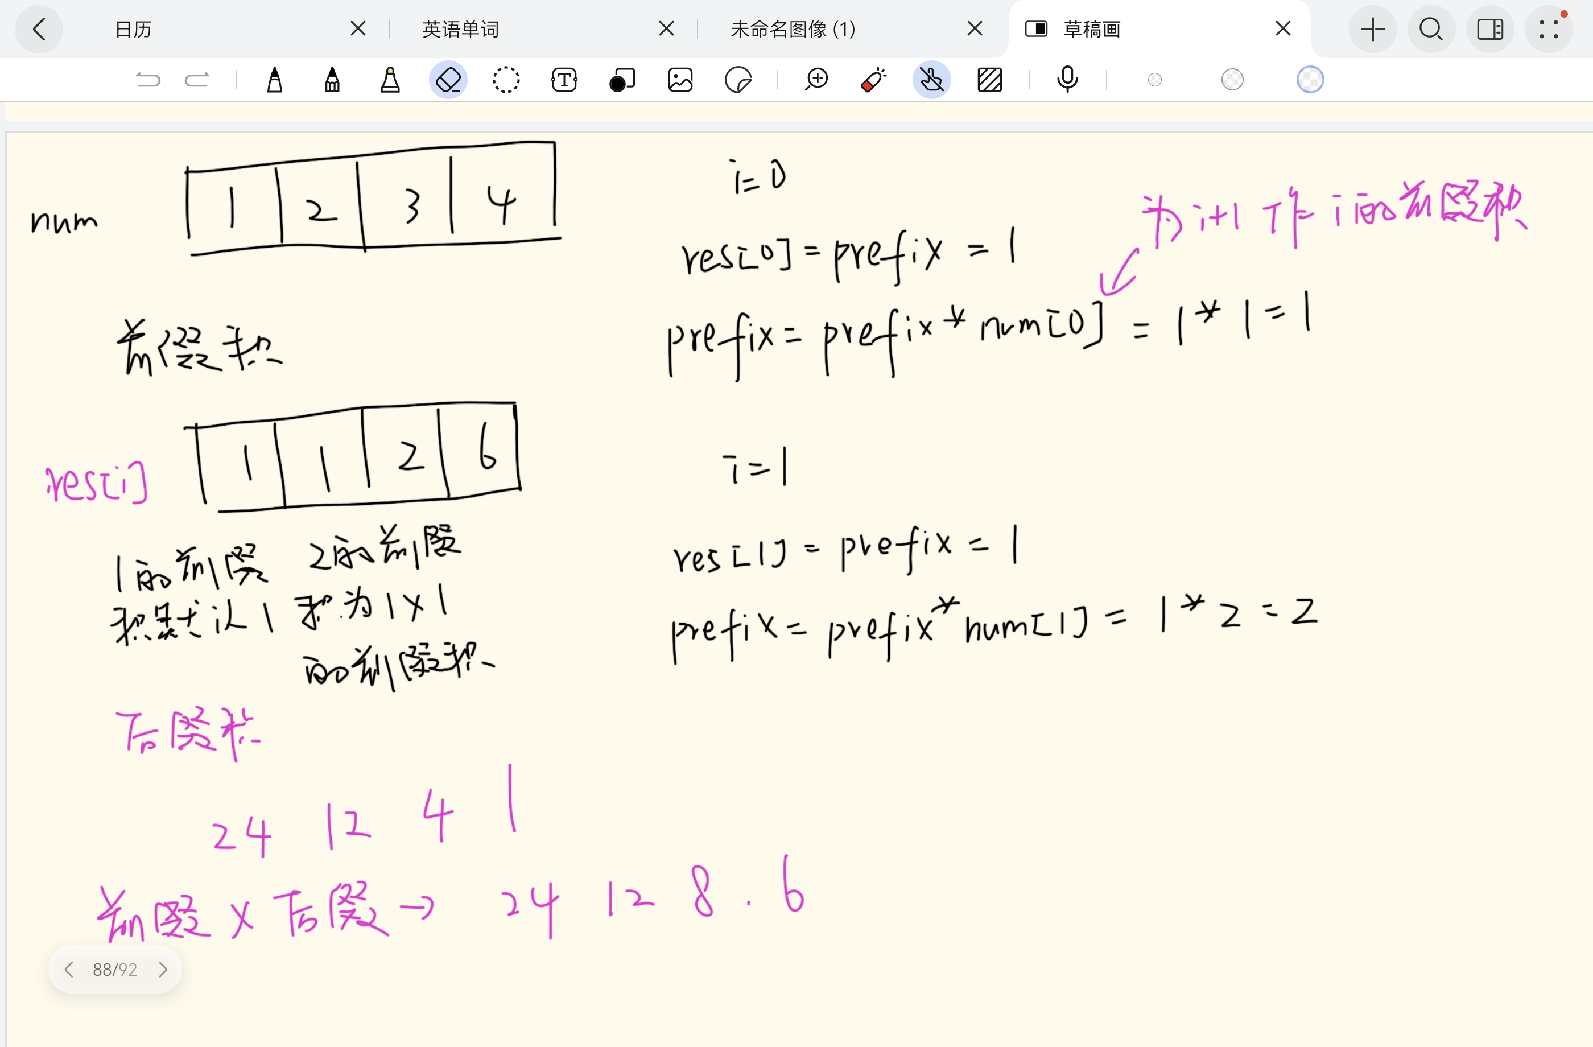Open the 未命名图像 (1) tab
The width and height of the screenshot is (1593, 1047).
[x=793, y=29]
